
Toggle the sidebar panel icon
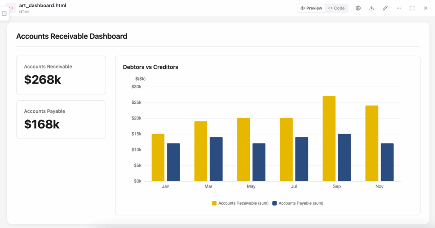tap(4, 13)
